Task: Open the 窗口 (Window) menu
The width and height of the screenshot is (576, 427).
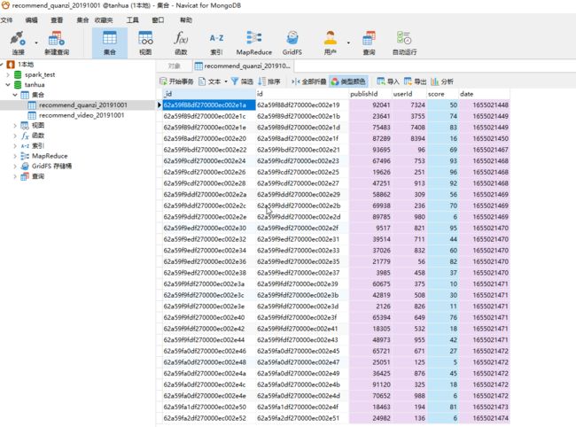Action: point(158,19)
